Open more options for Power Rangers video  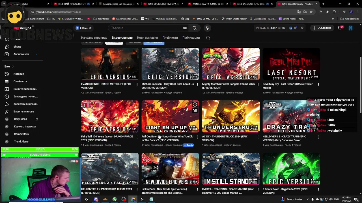[x=258, y=85]
